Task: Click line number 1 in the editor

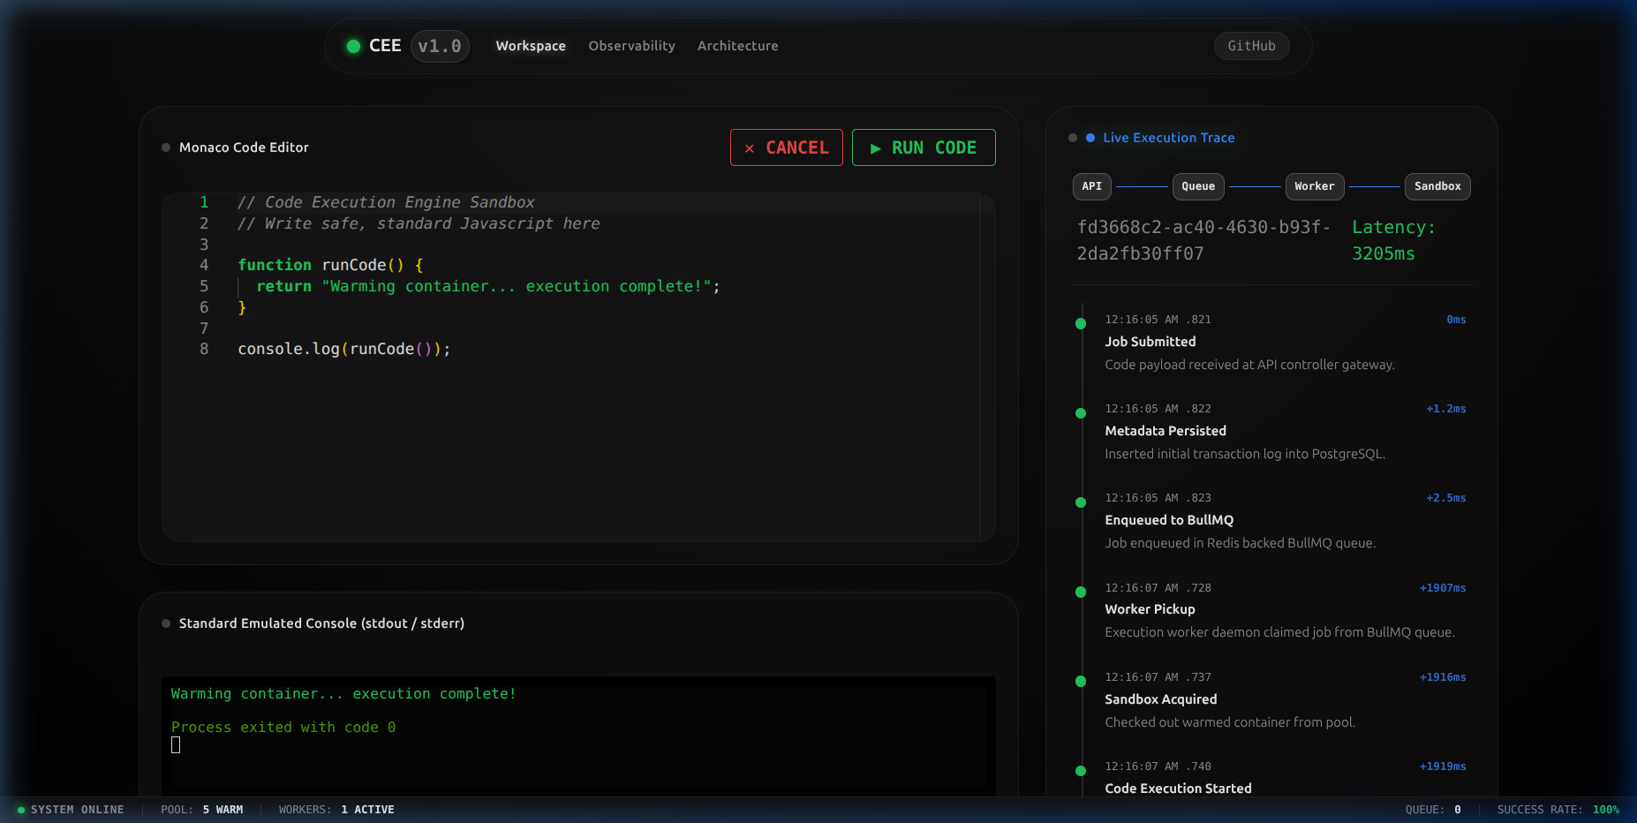Action: click(204, 202)
